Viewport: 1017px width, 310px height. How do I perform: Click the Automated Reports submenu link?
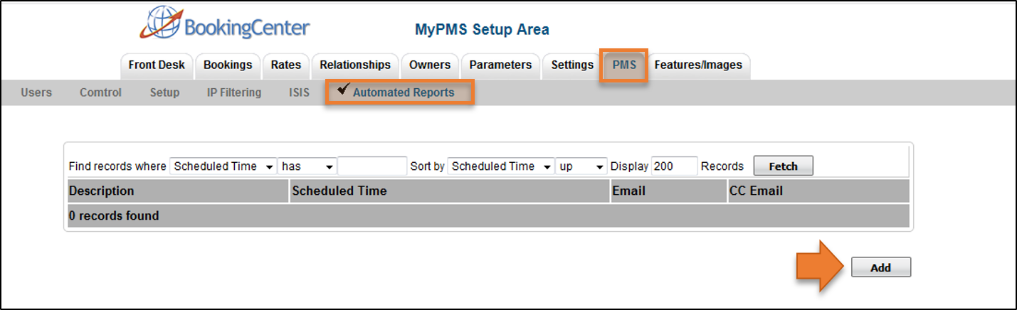(404, 92)
